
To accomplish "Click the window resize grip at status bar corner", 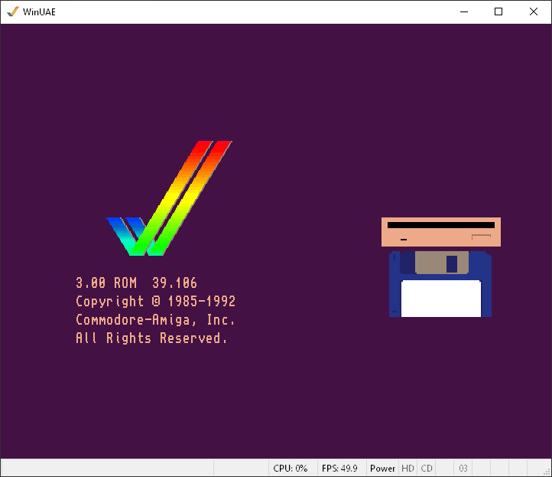I will [x=547, y=472].
